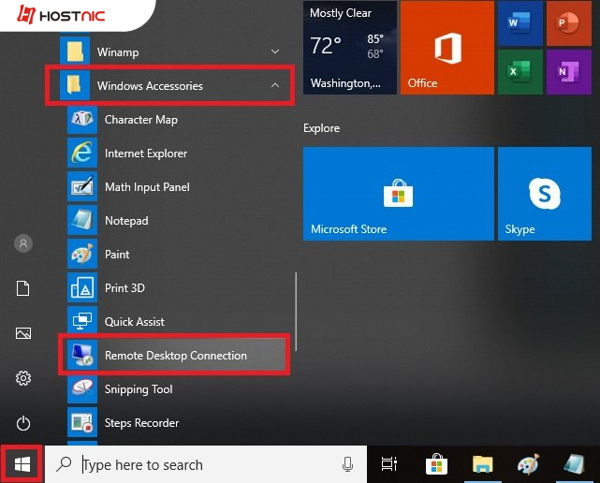
Task: Open Settings gear icon
Action: [23, 378]
